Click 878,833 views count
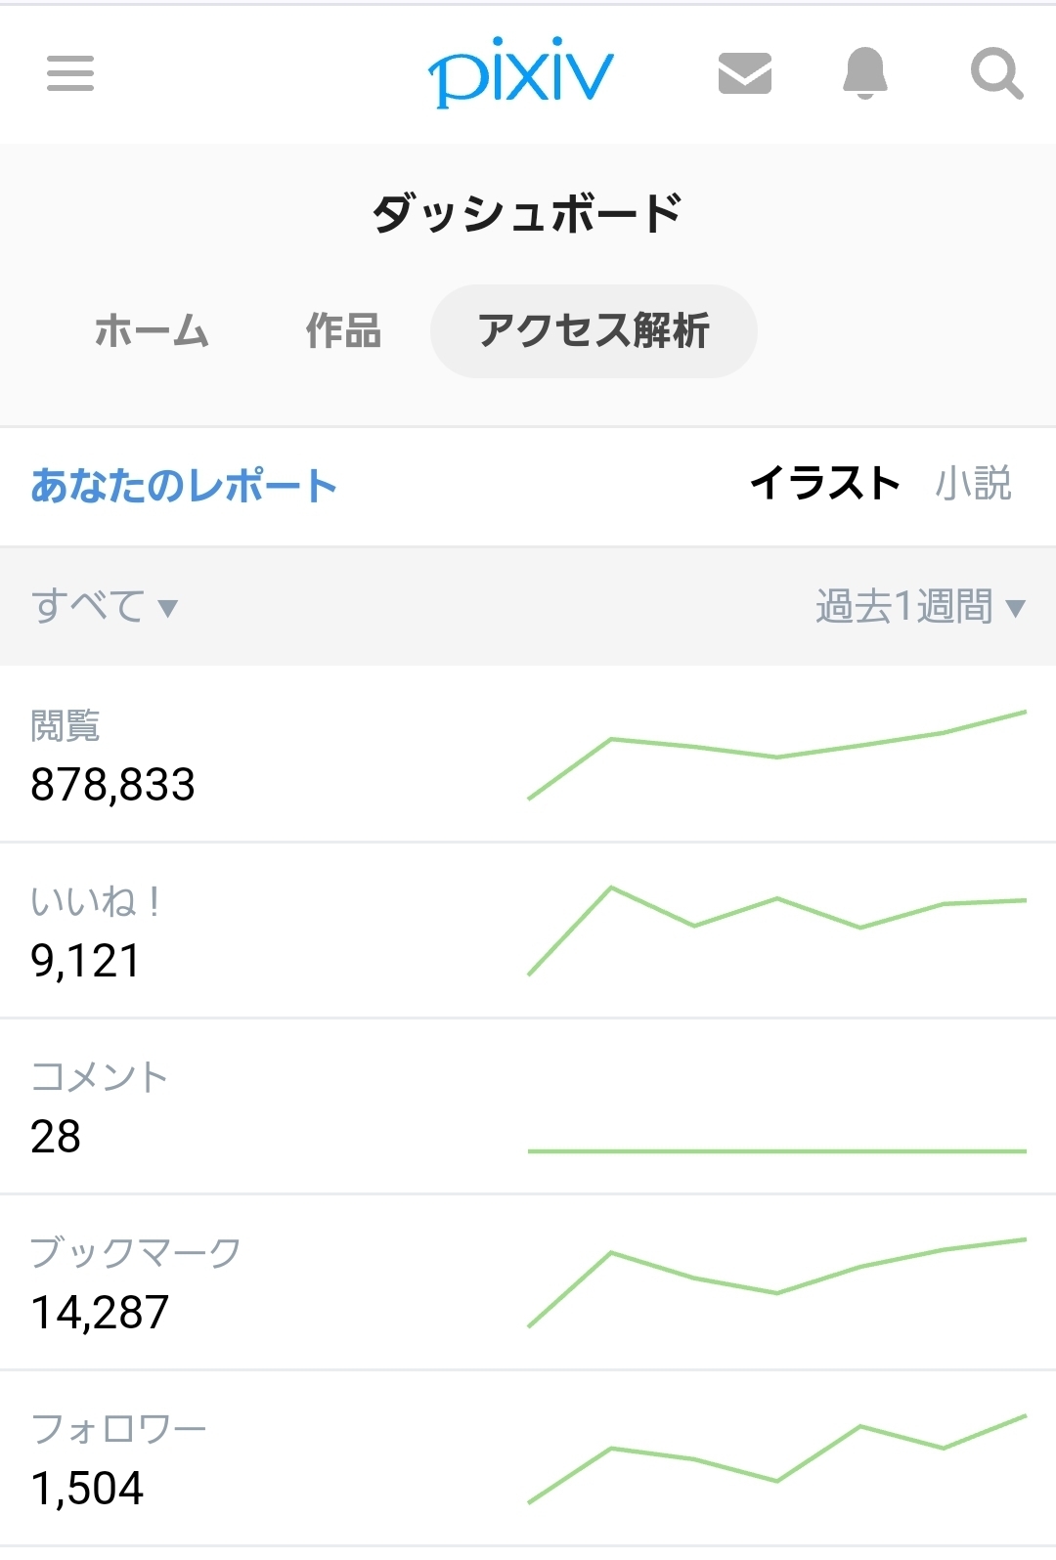The width and height of the screenshot is (1056, 1560). coord(113,785)
